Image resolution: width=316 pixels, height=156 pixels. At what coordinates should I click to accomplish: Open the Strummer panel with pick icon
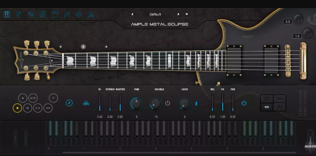click(x=19, y=14)
